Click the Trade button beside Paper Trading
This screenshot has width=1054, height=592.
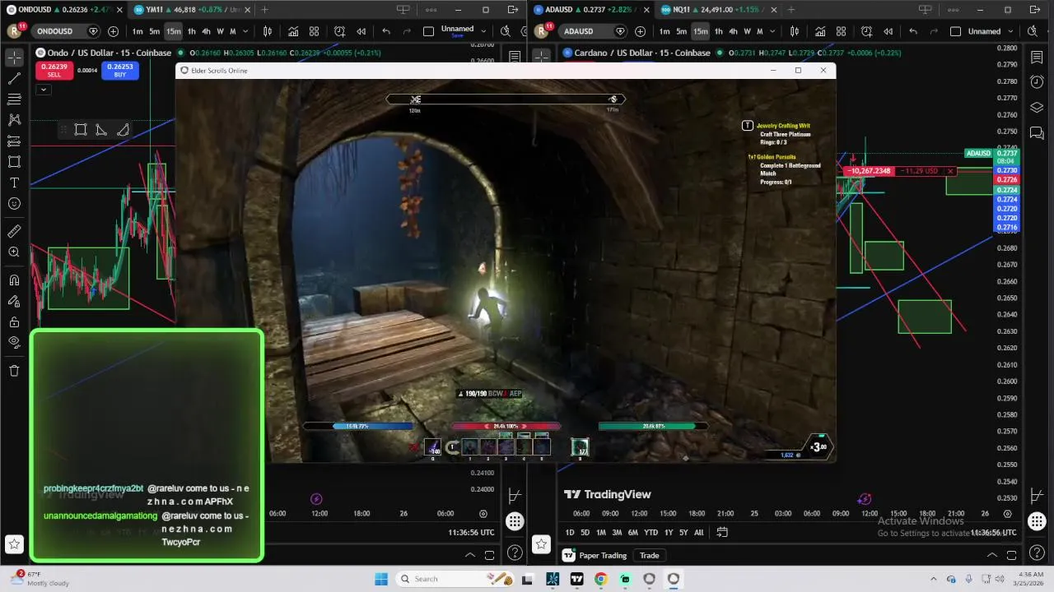point(650,555)
